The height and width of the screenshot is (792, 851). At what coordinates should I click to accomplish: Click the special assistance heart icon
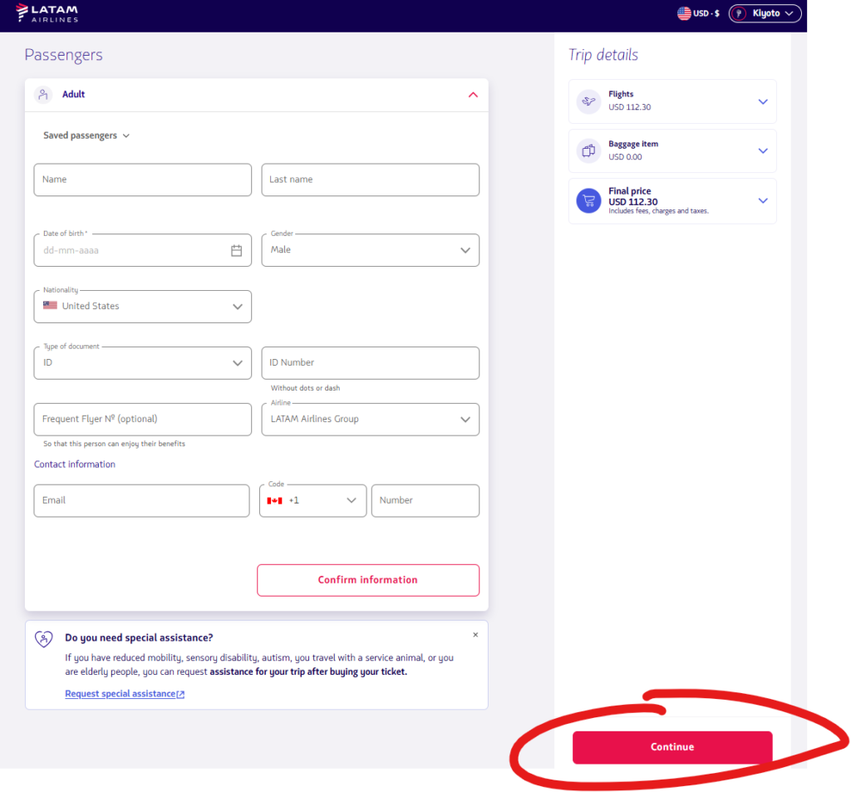point(43,638)
